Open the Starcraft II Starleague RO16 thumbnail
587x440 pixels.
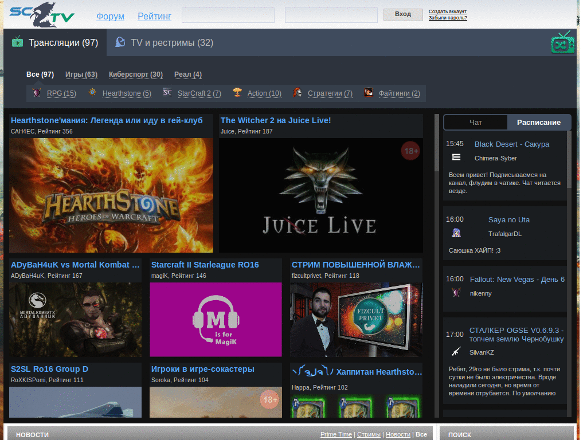pos(216,319)
